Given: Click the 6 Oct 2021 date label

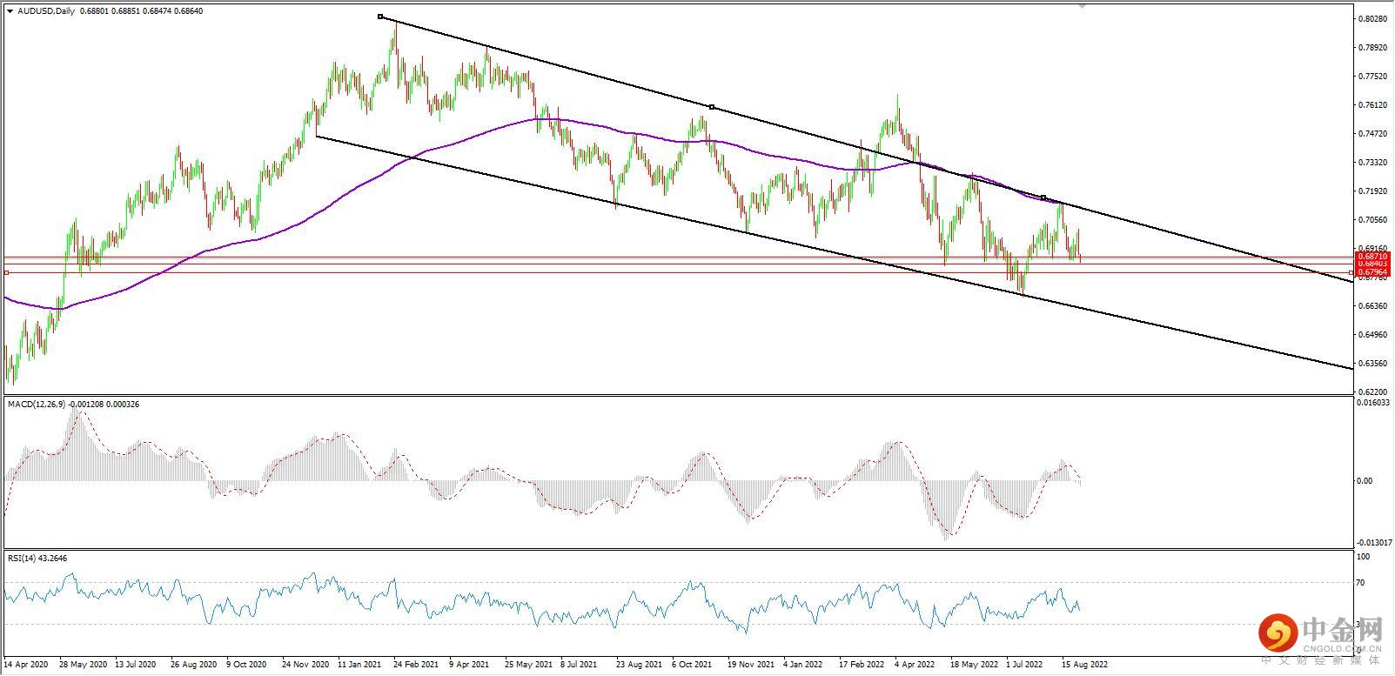Looking at the screenshot, I should 692,663.
